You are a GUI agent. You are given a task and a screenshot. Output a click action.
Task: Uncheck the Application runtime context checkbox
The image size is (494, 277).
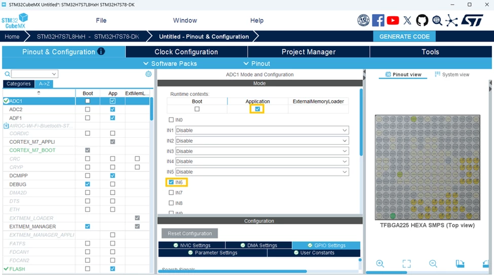[x=257, y=109]
